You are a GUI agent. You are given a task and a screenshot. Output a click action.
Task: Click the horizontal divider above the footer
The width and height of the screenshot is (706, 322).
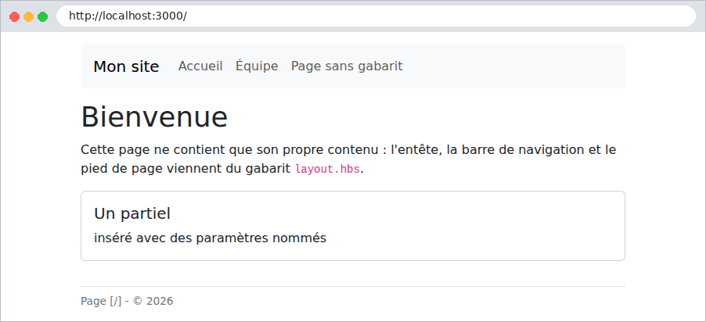[352, 286]
